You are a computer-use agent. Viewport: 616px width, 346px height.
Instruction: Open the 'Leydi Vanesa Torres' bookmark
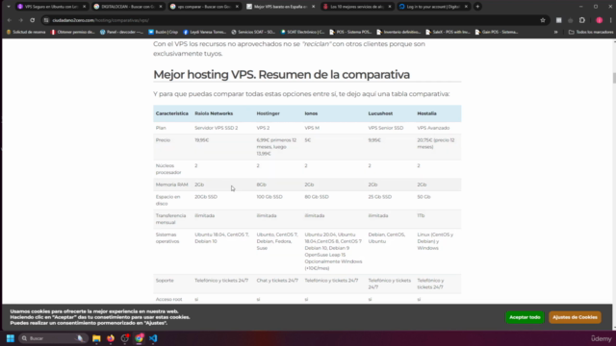point(205,32)
